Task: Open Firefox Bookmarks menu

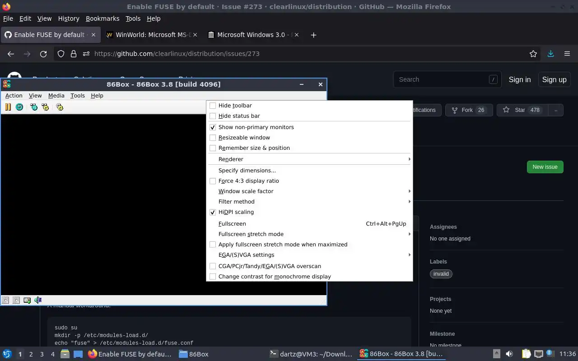Action: (x=103, y=19)
